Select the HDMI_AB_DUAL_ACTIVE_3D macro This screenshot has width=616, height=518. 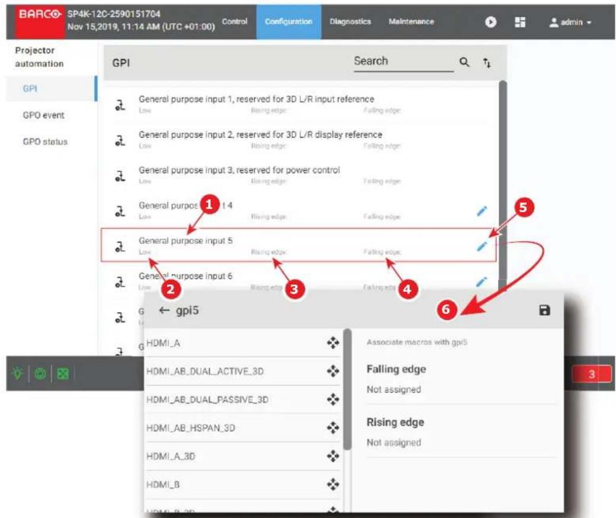pos(205,371)
